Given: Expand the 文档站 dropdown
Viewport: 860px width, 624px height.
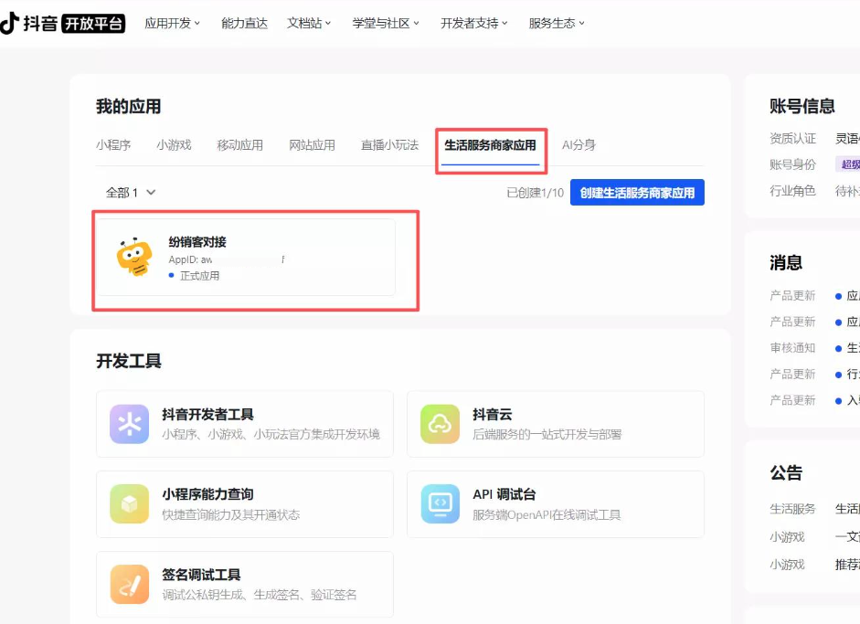Looking at the screenshot, I should 309,23.
